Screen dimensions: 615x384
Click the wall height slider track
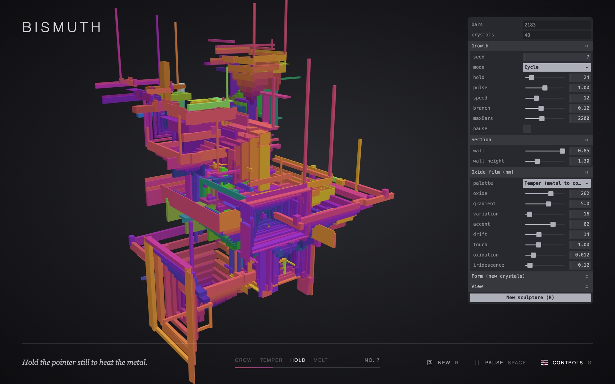tap(545, 161)
